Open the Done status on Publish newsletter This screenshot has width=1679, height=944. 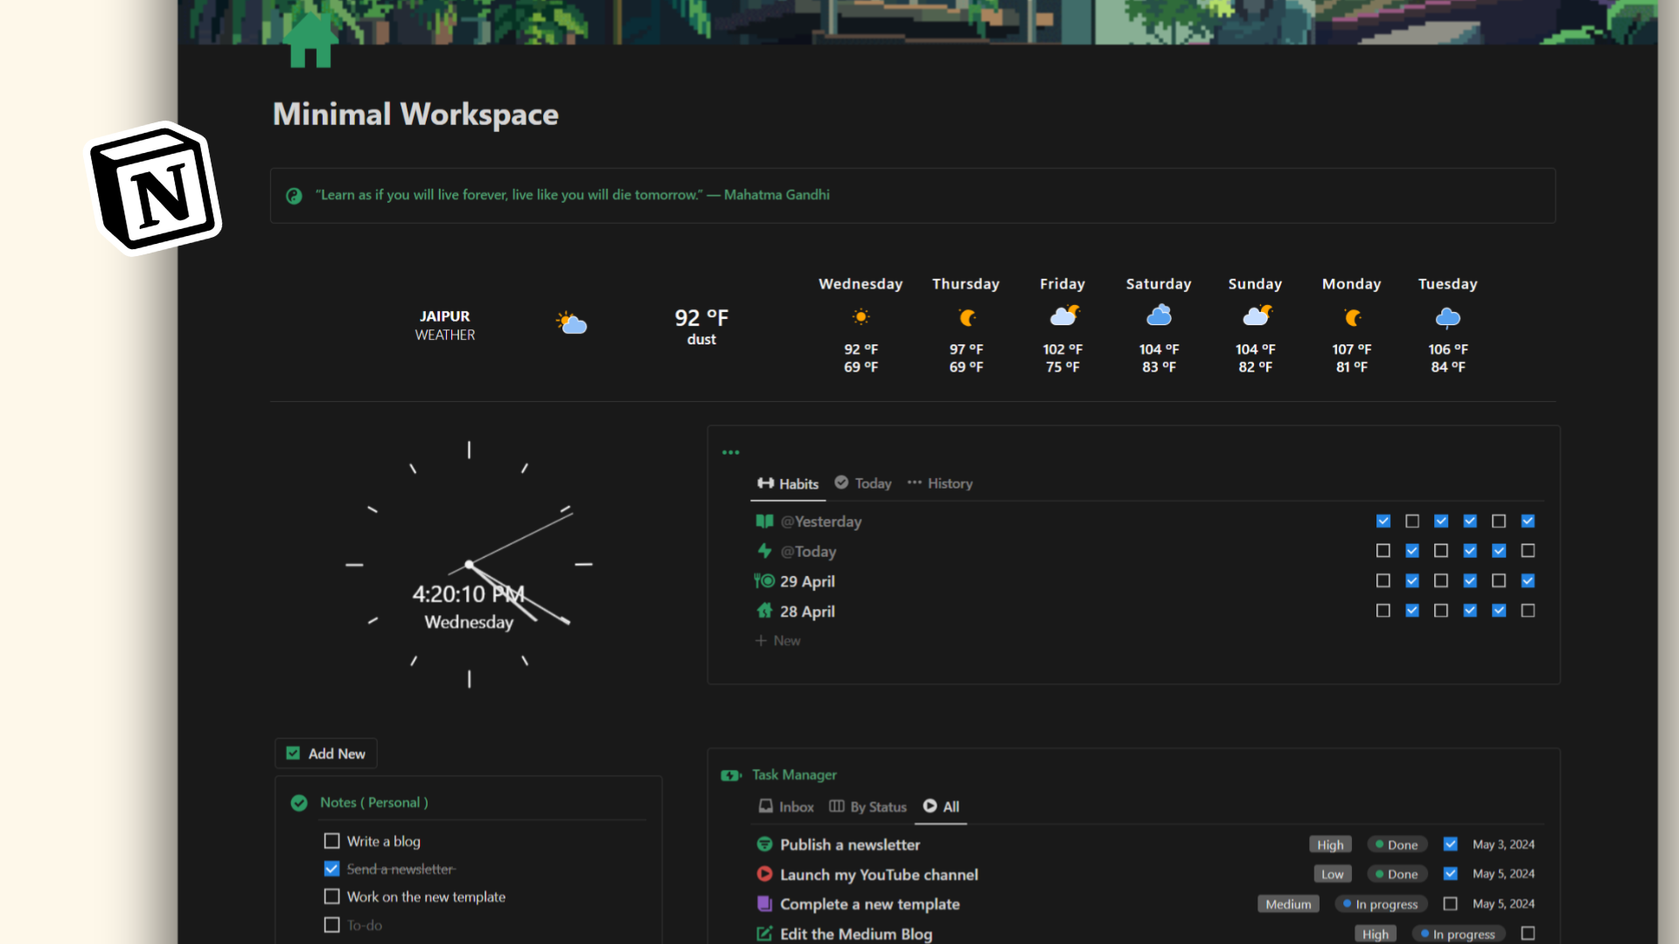coord(1397,844)
